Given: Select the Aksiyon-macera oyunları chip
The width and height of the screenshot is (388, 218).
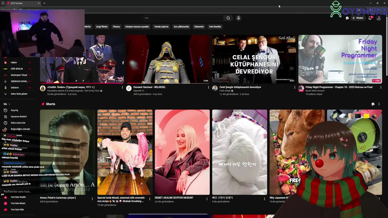Looking at the screenshot, I should click(137, 27).
